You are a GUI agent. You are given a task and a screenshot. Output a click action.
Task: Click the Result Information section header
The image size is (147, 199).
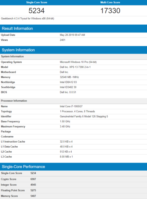pyautogui.click(x=73, y=28)
